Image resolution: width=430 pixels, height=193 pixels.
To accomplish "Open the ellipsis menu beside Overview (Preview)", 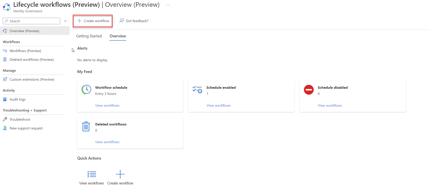I will (168, 4).
